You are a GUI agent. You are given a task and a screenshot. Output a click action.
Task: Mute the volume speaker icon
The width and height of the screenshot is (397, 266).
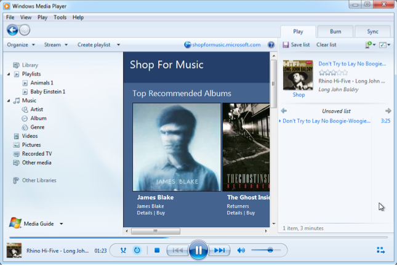241,251
